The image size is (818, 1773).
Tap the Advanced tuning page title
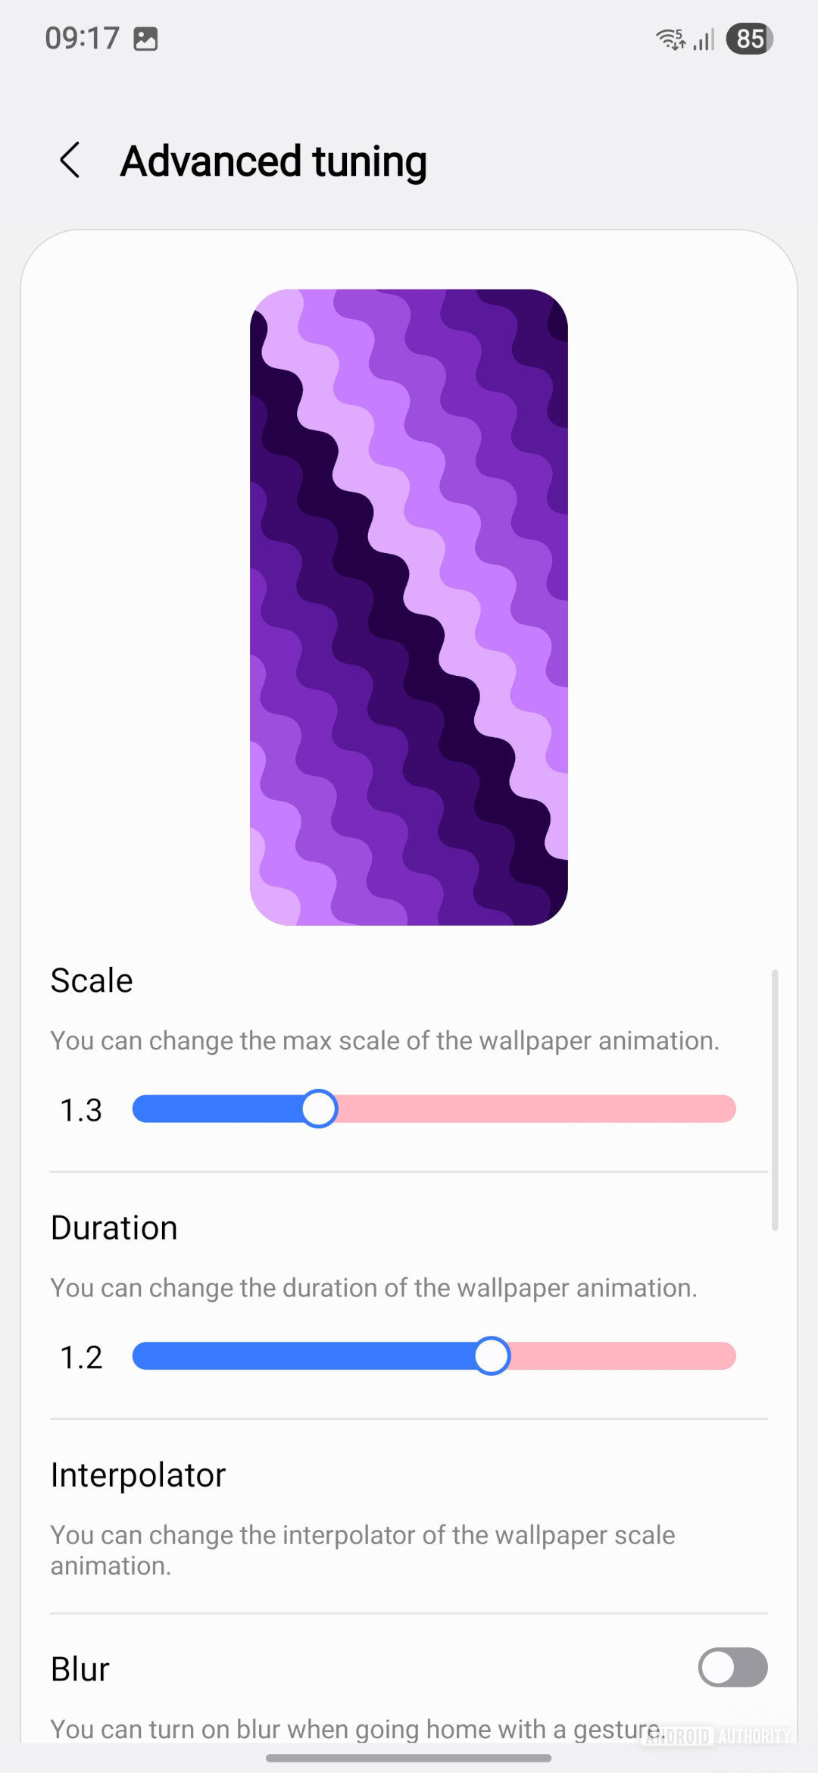pyautogui.click(x=273, y=161)
